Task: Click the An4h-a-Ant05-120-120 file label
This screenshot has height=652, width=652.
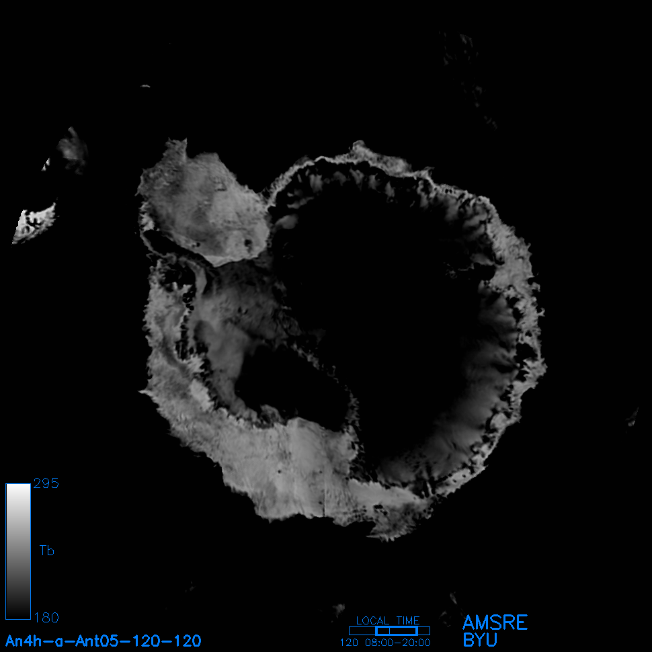Action: pos(103,641)
